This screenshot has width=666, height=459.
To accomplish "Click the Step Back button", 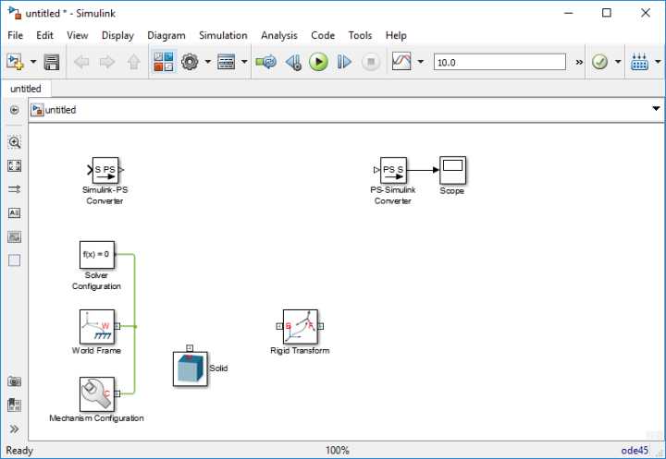I will point(293,62).
